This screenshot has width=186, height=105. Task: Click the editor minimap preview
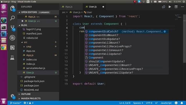[x=178, y=17]
